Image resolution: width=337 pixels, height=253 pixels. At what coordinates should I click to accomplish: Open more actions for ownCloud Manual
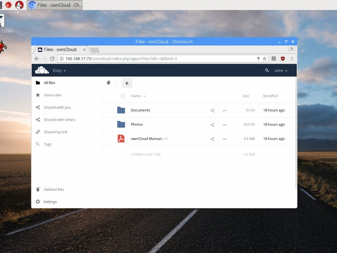coord(225,139)
